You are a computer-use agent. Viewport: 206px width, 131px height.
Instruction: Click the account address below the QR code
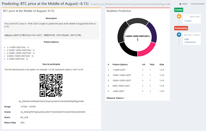tap(51, 101)
